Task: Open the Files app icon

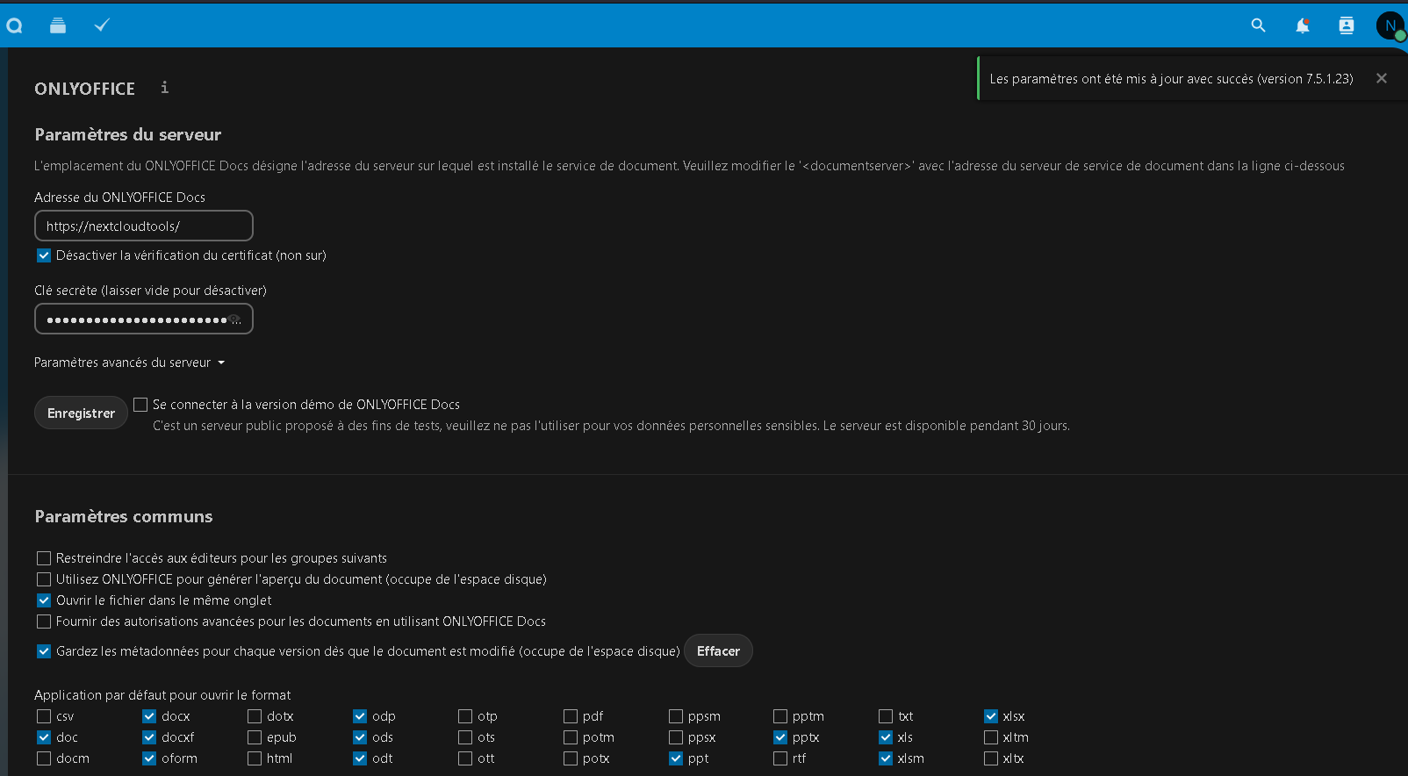Action: [58, 25]
